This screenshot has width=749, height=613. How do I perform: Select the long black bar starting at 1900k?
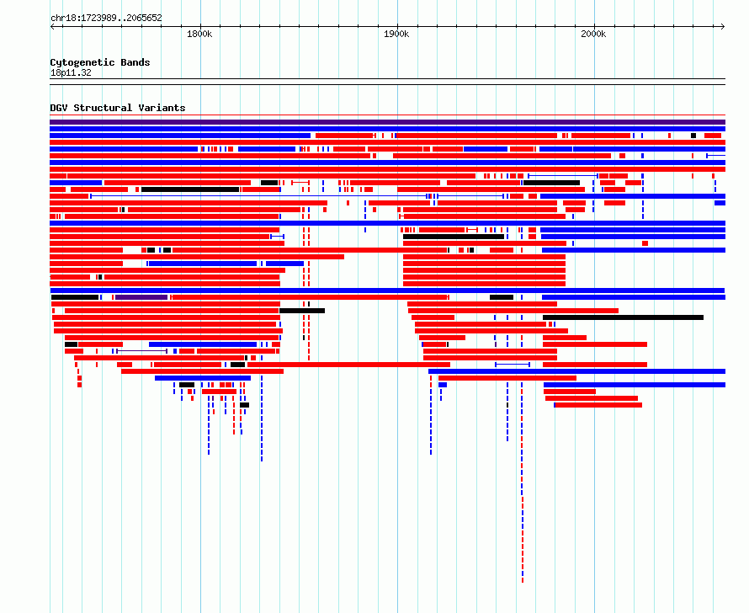pos(454,237)
